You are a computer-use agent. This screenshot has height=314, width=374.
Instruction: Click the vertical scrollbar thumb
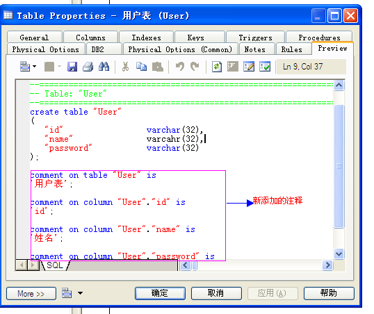(x=339, y=166)
